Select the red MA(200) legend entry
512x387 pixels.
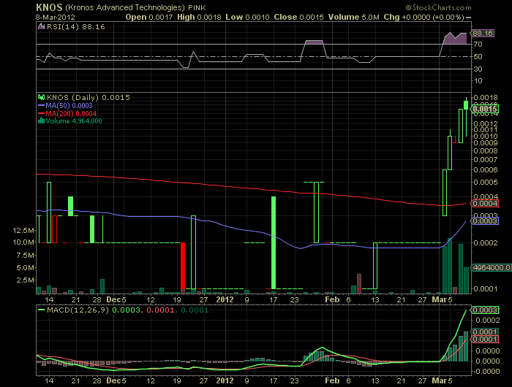(64, 113)
